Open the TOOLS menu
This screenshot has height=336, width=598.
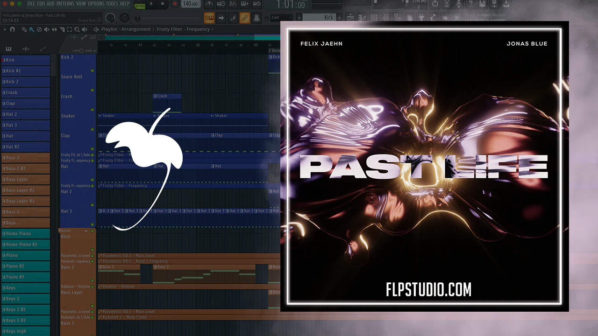click(x=112, y=4)
